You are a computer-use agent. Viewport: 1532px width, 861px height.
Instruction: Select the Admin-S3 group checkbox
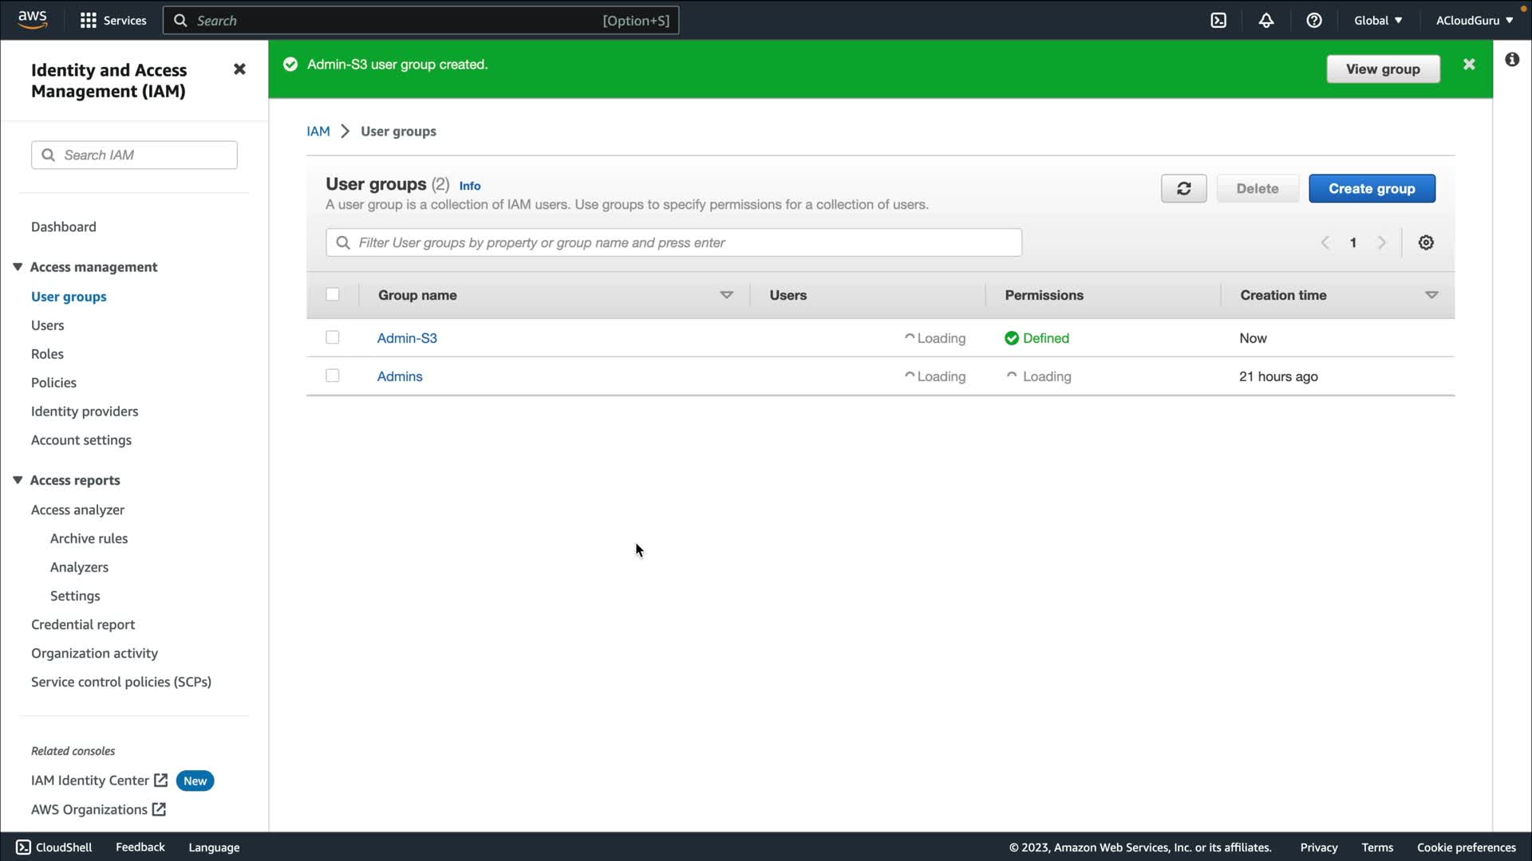click(333, 337)
